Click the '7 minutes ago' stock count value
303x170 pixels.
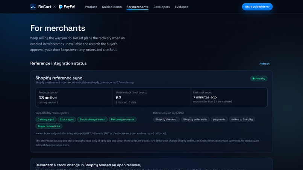205,97
